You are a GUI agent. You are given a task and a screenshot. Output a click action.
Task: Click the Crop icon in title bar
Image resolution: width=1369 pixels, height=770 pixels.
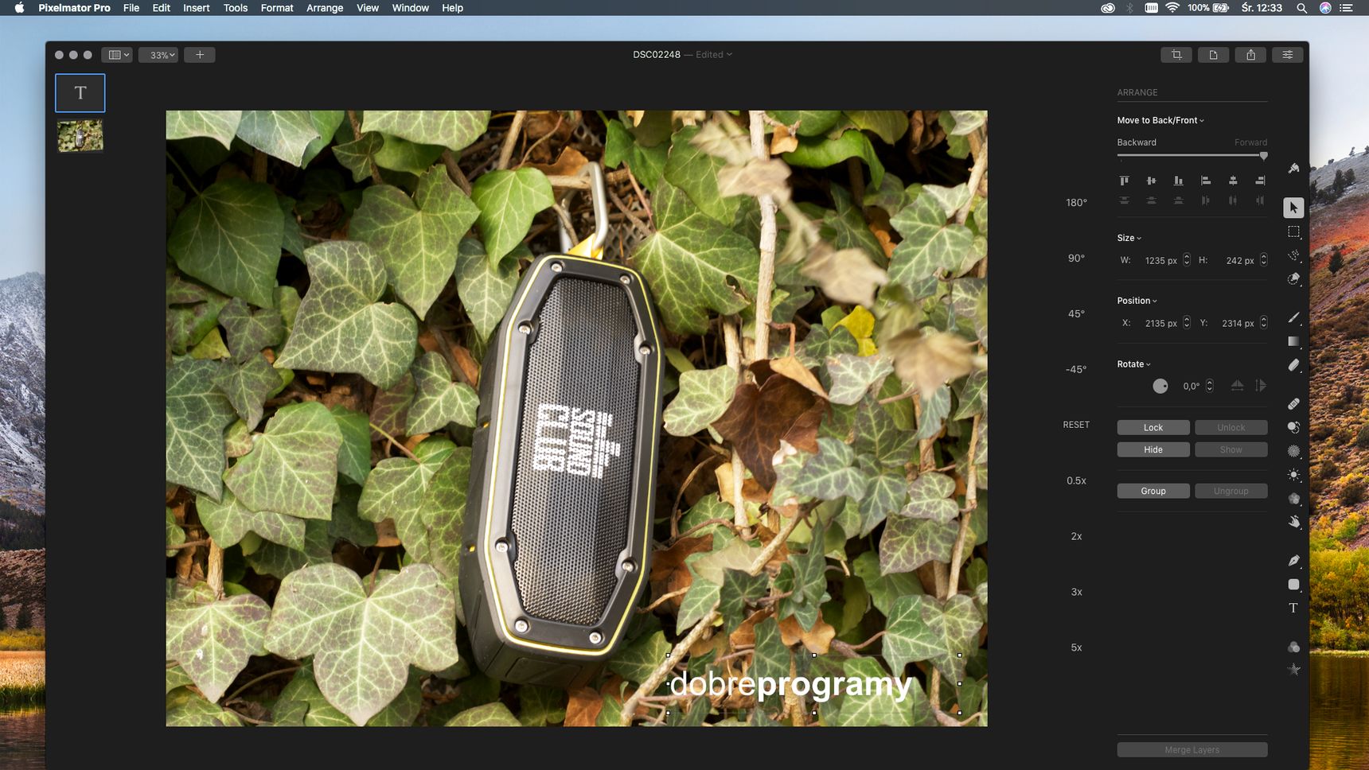pyautogui.click(x=1176, y=55)
